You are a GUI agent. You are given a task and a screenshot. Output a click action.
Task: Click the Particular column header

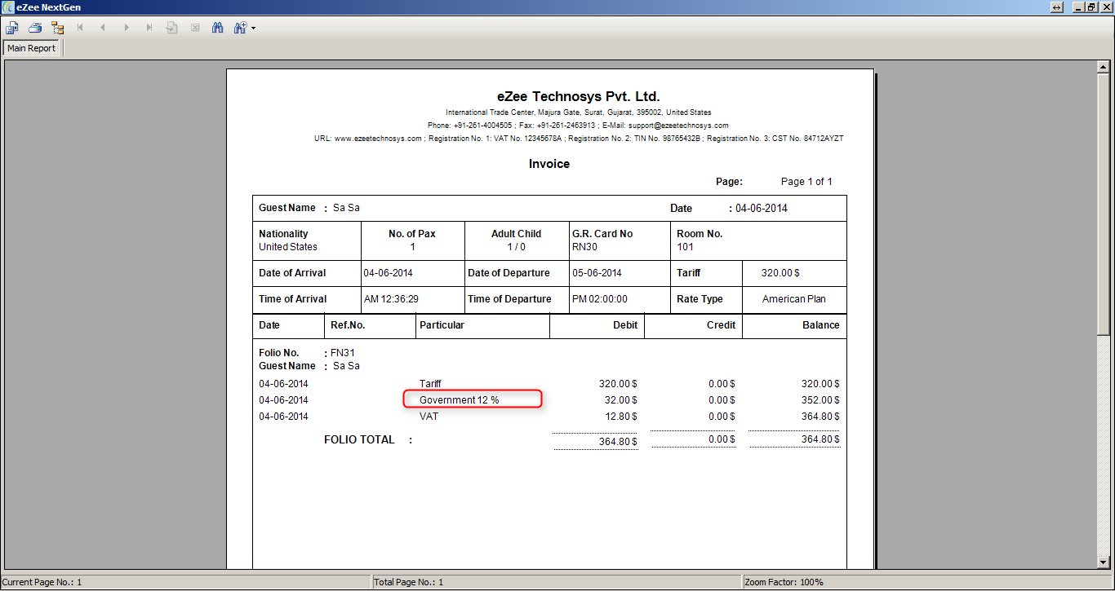click(x=442, y=325)
